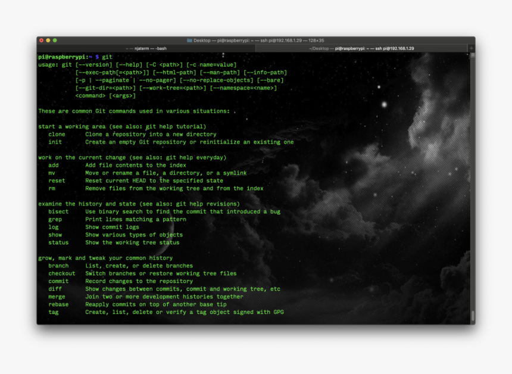The width and height of the screenshot is (512, 374).
Task: Click the vertical scrollbar thumb at bottom
Action: click(473, 316)
